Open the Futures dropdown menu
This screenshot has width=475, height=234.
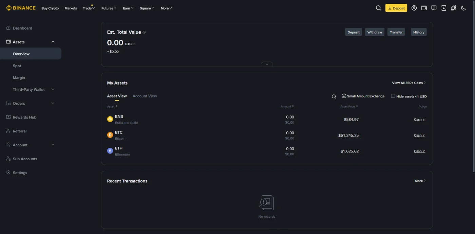point(109,8)
